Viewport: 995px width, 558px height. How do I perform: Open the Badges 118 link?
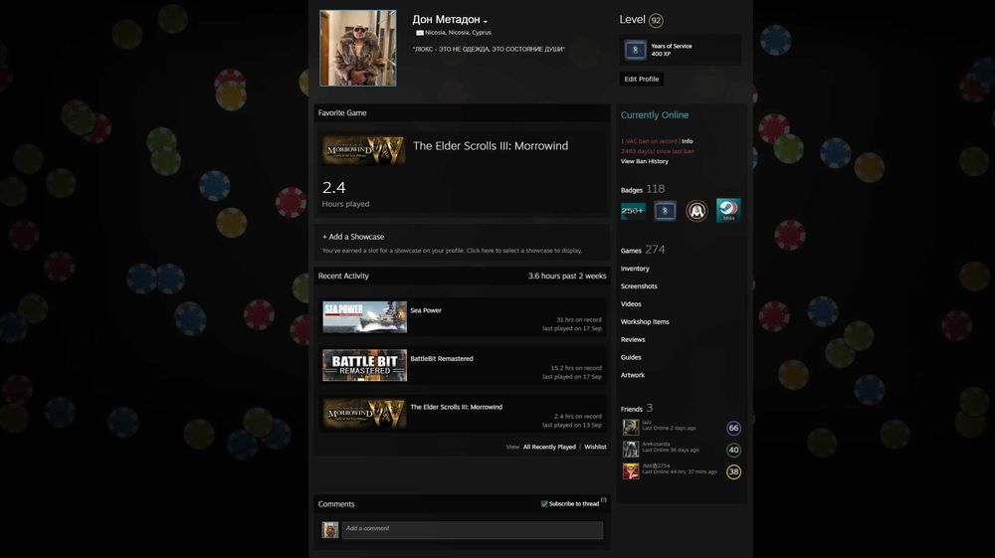click(642, 189)
